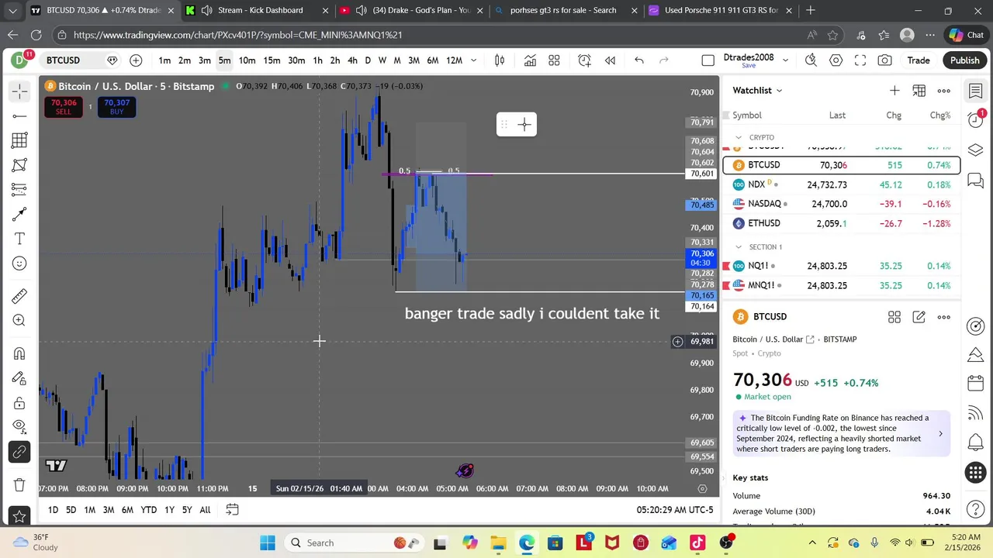
Task: Select the YTD date range
Action: click(x=148, y=510)
